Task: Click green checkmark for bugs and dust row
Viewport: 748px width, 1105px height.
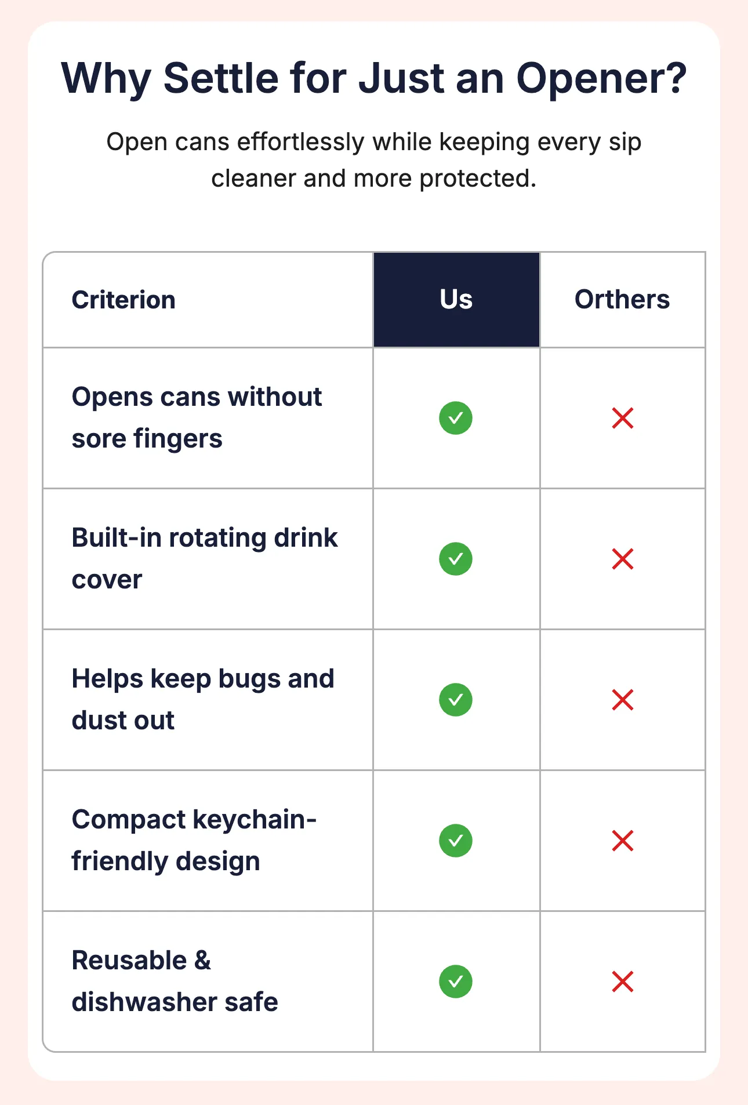Action: pyautogui.click(x=456, y=700)
